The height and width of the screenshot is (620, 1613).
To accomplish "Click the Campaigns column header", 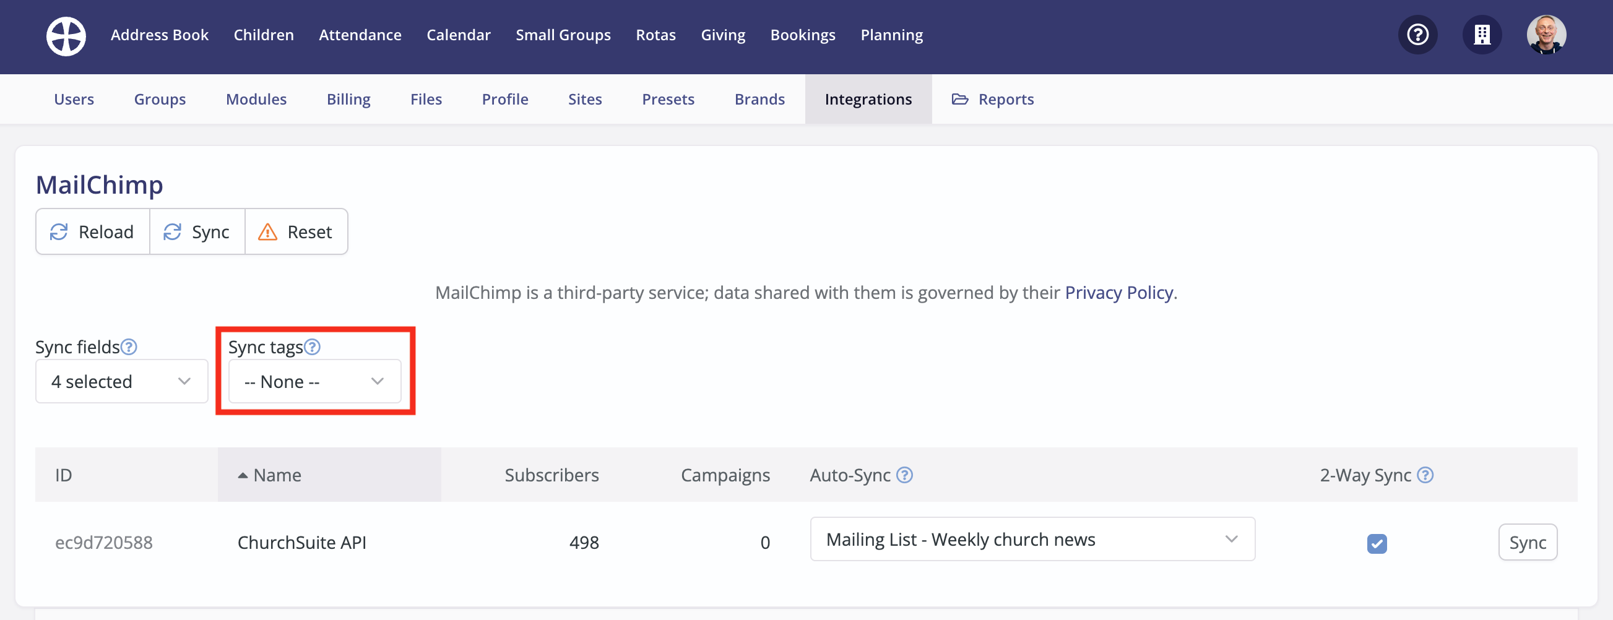I will pyautogui.click(x=725, y=475).
